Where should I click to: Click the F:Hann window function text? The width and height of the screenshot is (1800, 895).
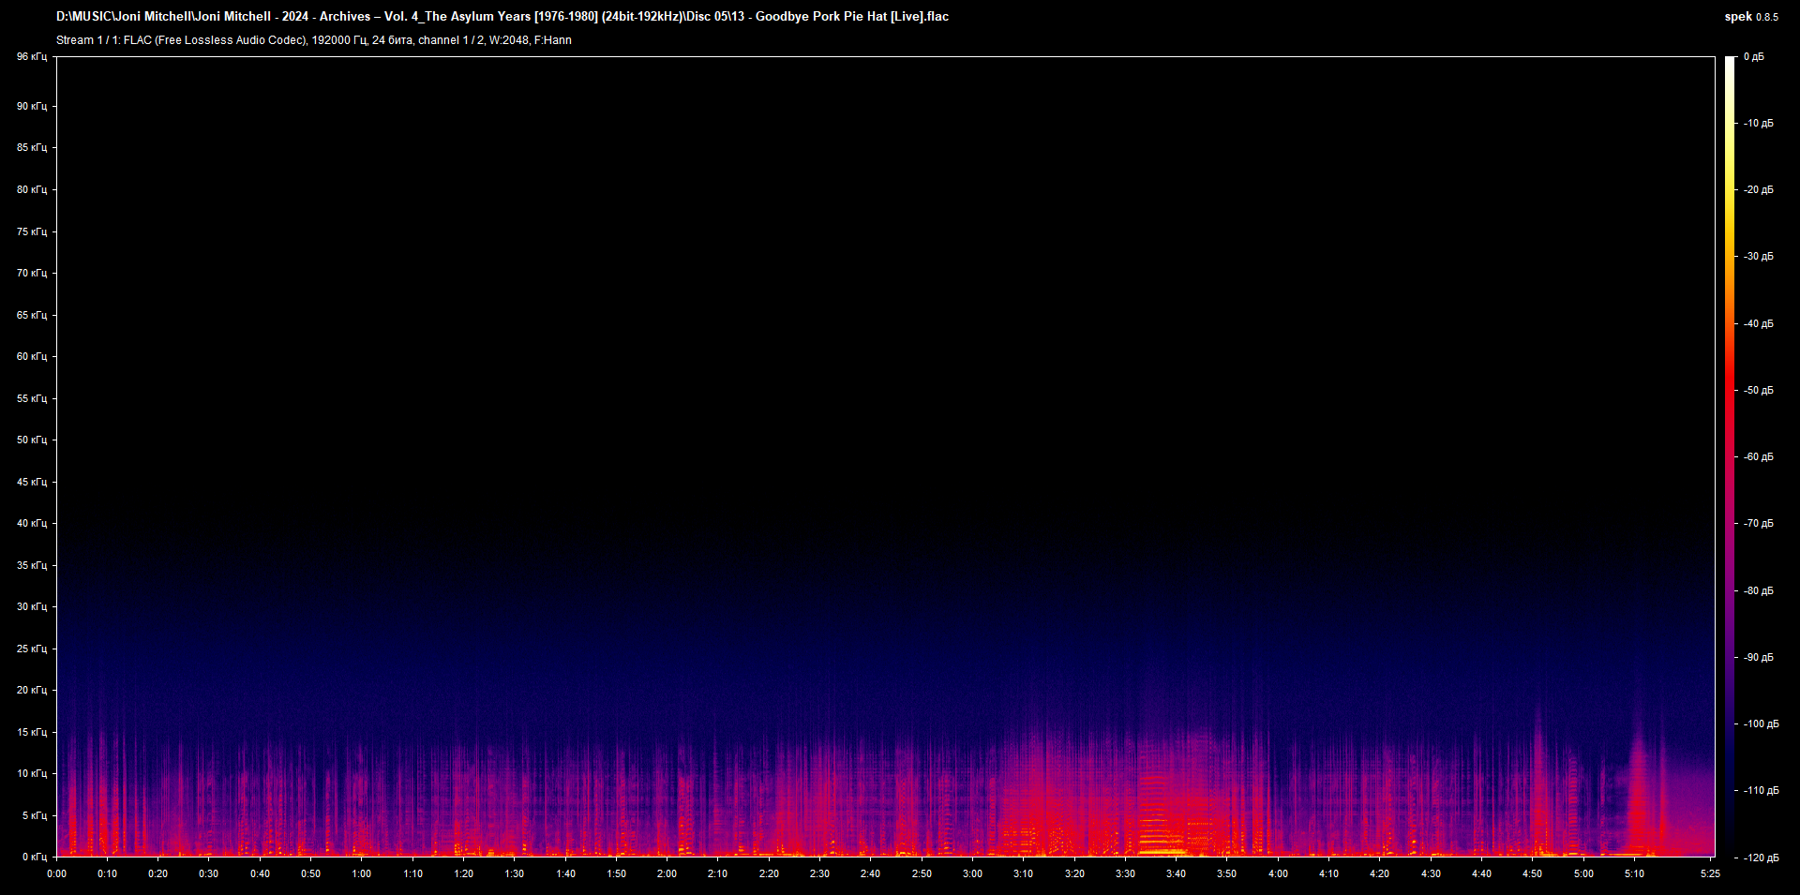[x=553, y=40]
